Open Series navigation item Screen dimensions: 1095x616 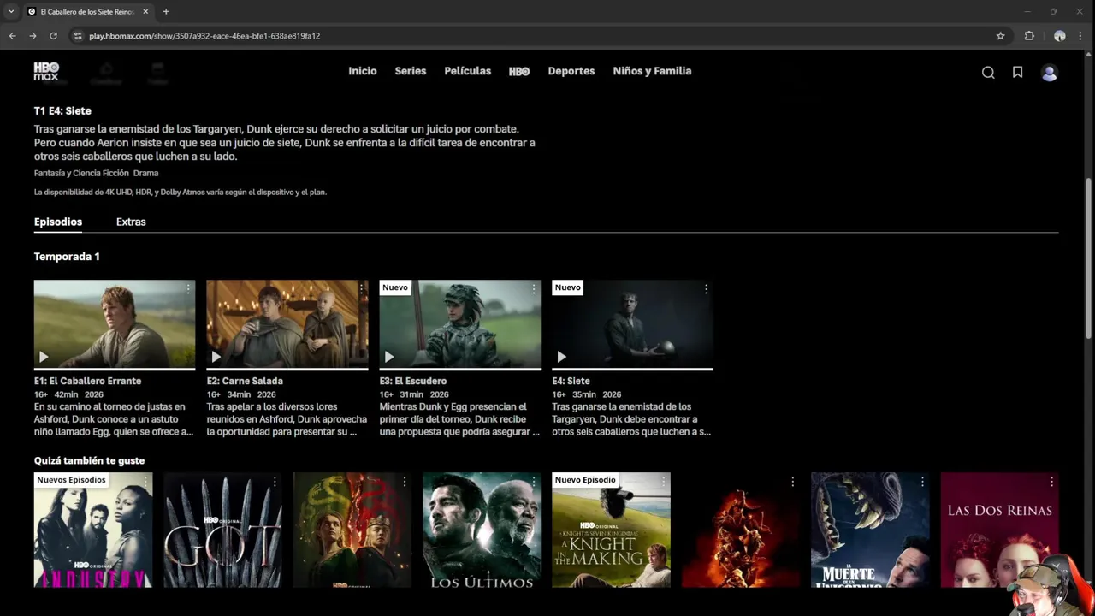tap(411, 71)
